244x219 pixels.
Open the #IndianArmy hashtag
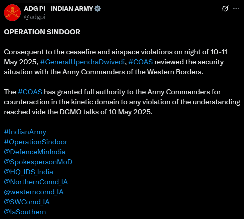(25, 132)
